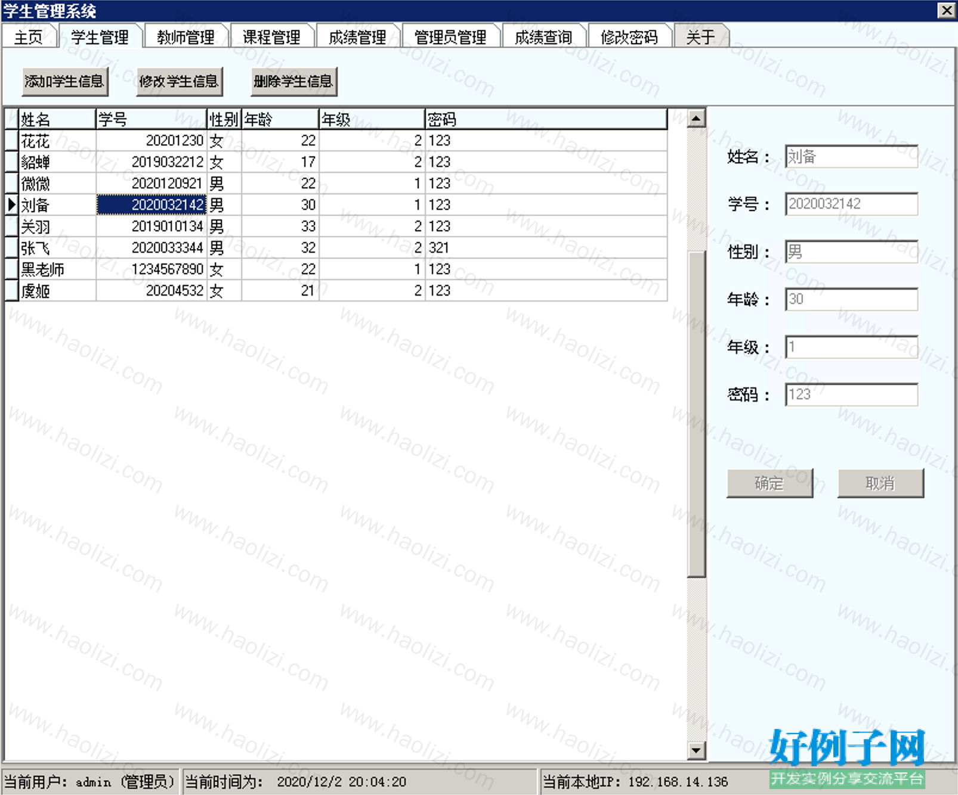Viewport: 958px width, 795px height.
Task: Click age cell 17 in 貂蝉 row
Action: pos(280,162)
